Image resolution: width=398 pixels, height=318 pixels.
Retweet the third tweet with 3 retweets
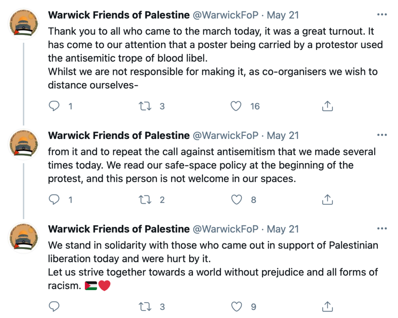(145, 307)
